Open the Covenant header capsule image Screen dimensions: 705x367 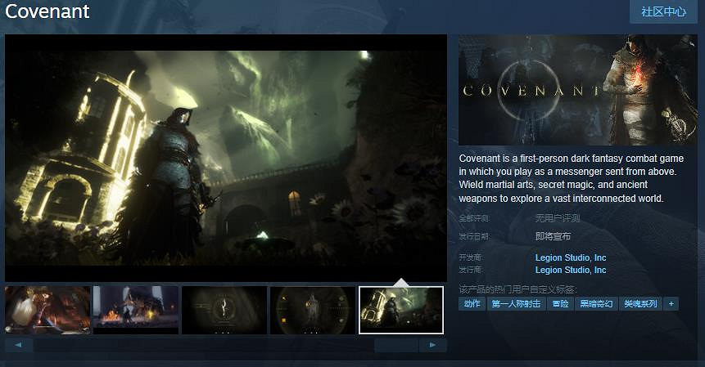click(x=578, y=90)
